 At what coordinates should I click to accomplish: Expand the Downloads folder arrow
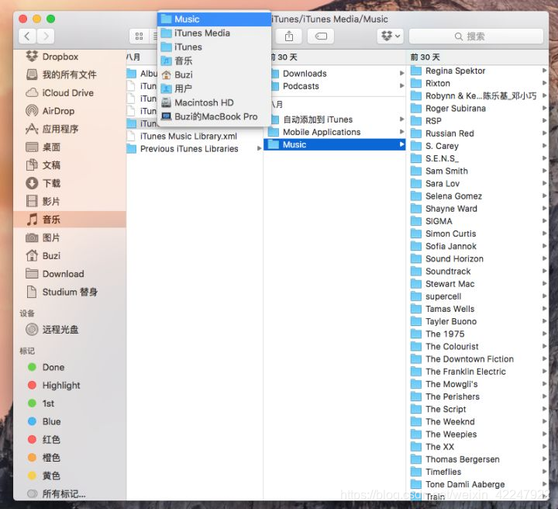[401, 74]
